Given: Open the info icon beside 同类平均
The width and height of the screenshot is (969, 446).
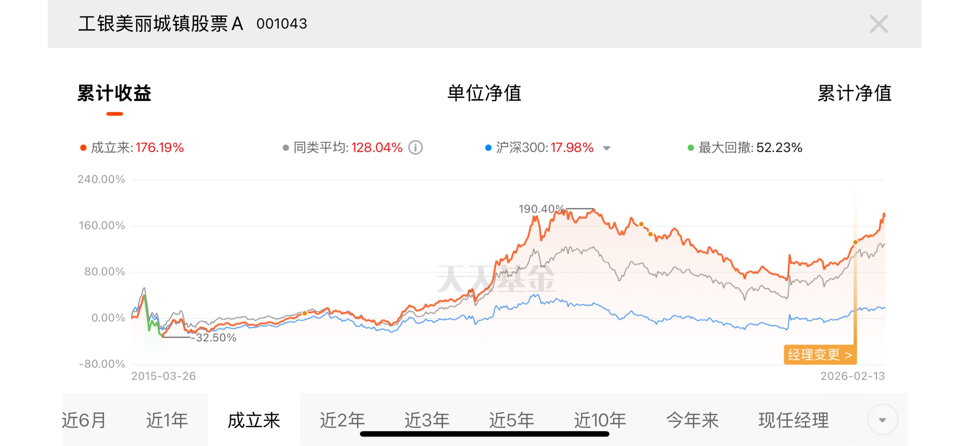Looking at the screenshot, I should coord(415,148).
